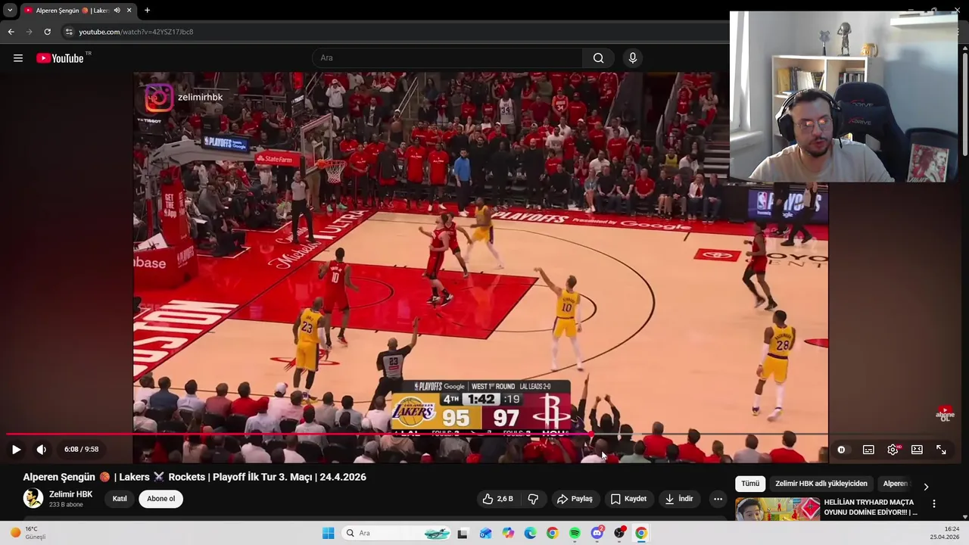Viewport: 969px width, 545px height.
Task: Open Spotify from the taskbar
Action: coord(575,534)
